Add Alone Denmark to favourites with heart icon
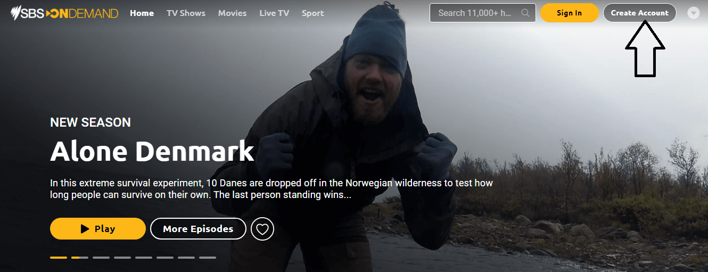 tap(262, 229)
